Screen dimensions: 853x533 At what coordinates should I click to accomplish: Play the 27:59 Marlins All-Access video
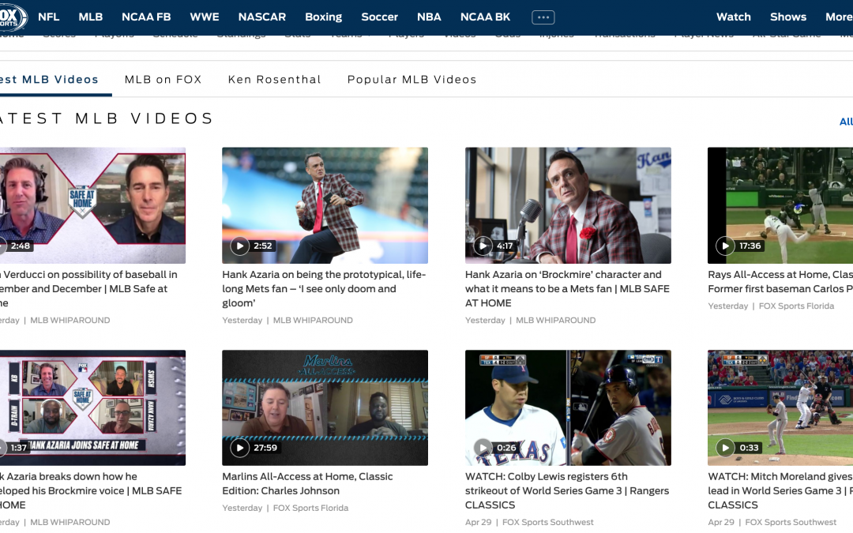239,448
